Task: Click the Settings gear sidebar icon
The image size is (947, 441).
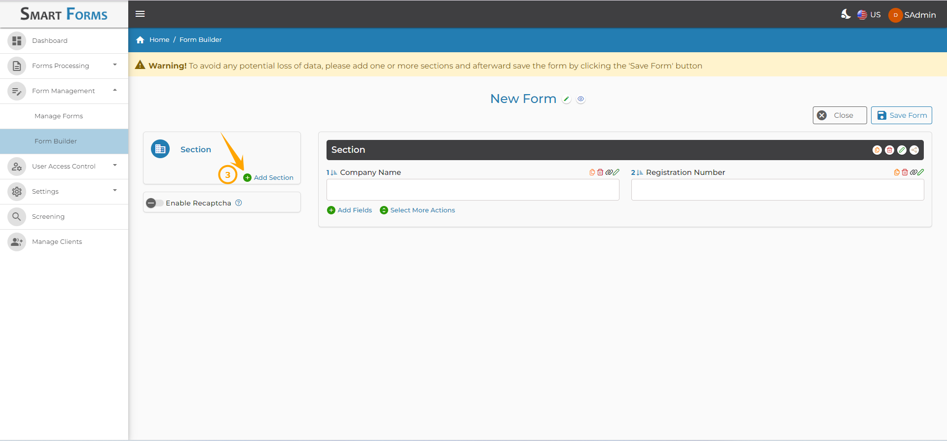Action: [x=17, y=192]
